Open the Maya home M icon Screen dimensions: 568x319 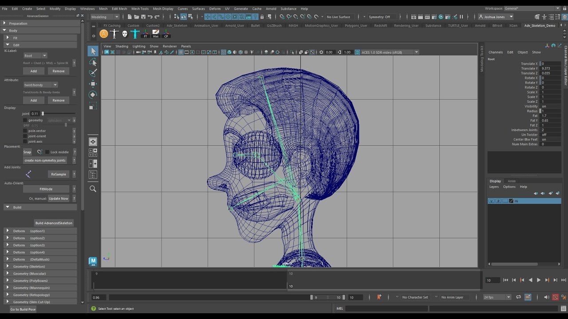coord(93,261)
